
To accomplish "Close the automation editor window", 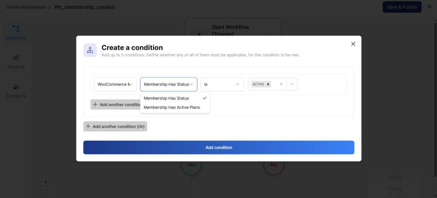I will pos(429,7).
